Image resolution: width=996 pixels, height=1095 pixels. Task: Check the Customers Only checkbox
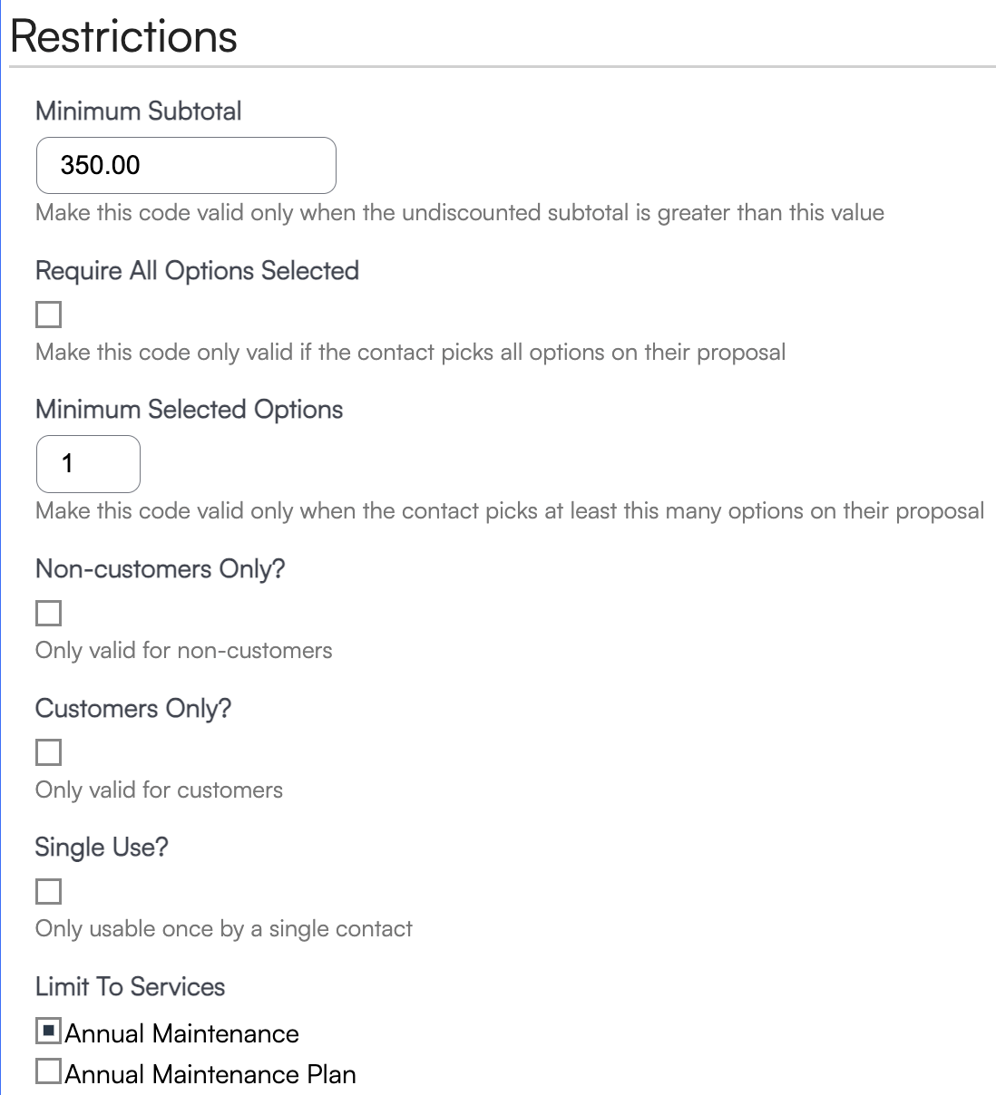click(x=48, y=752)
